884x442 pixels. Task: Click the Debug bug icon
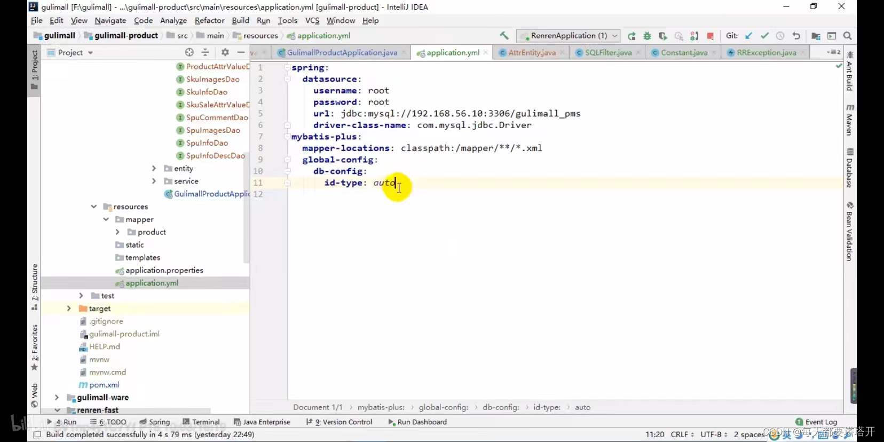click(647, 36)
